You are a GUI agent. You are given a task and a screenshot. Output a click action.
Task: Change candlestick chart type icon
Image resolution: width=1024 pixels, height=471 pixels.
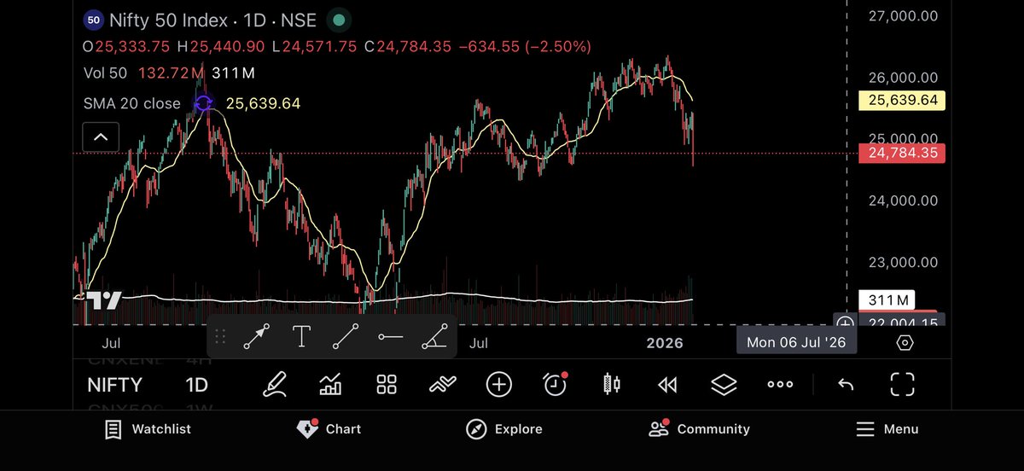click(x=611, y=384)
